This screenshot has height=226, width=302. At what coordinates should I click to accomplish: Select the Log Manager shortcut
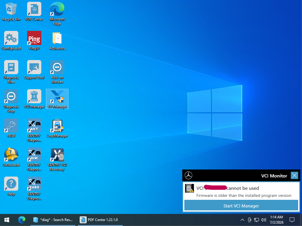57,128
